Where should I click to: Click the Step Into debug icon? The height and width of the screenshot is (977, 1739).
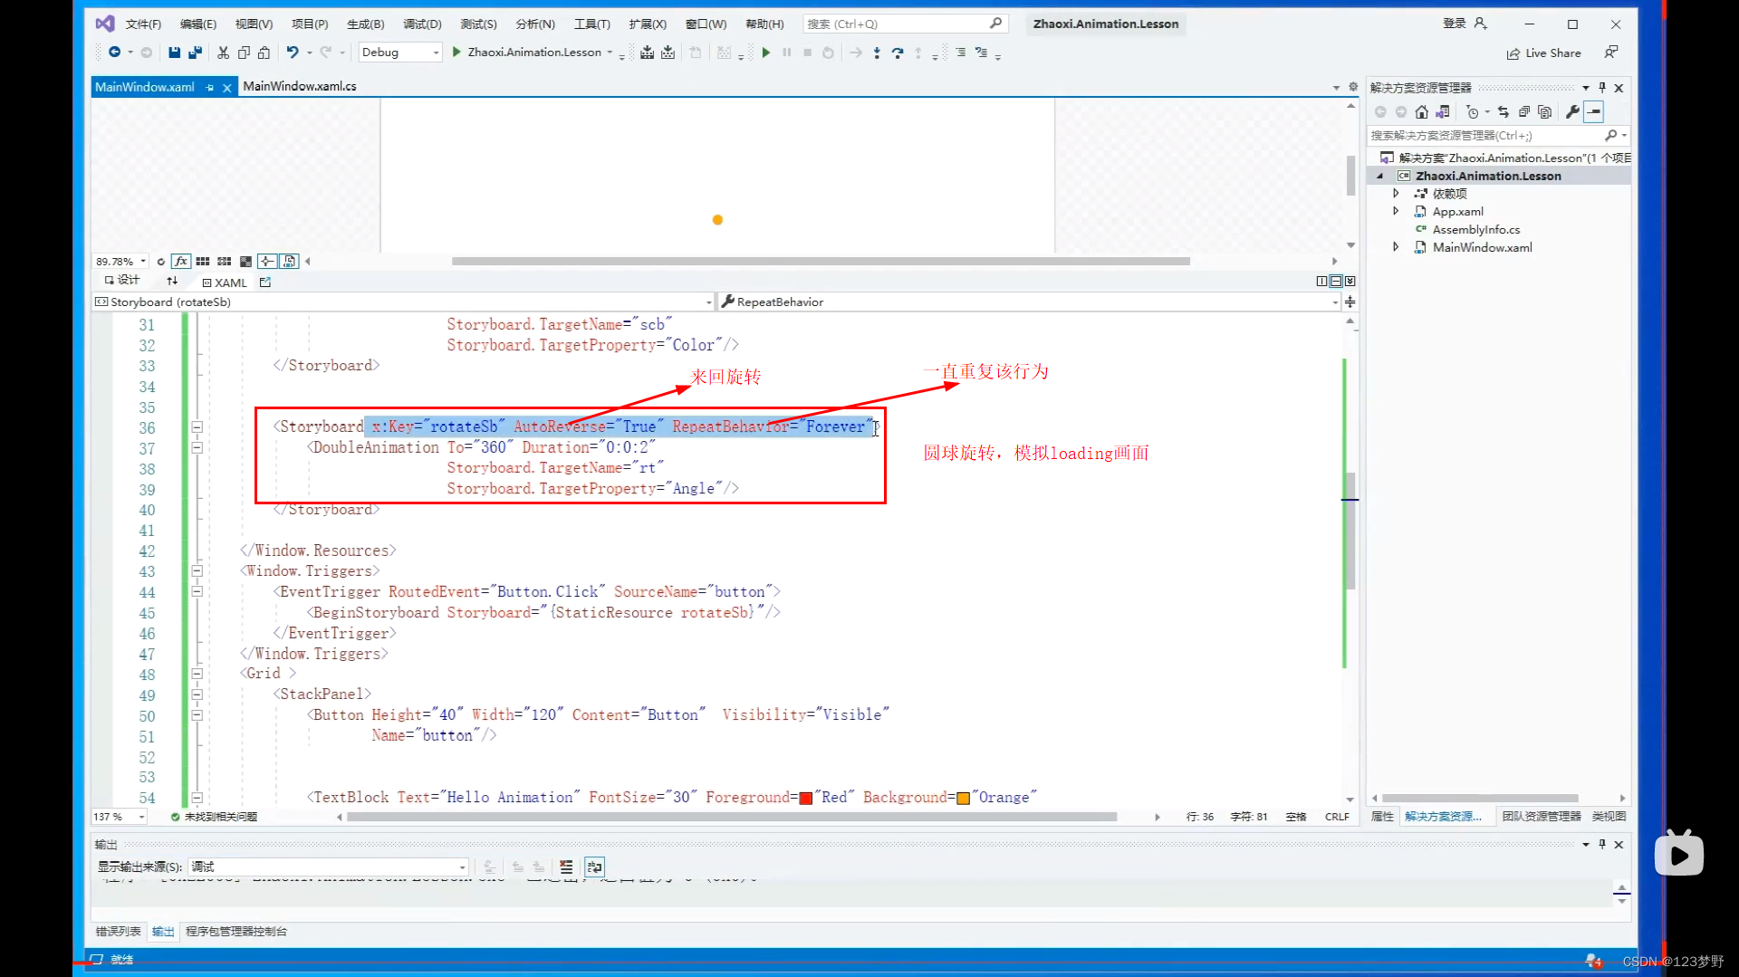click(877, 53)
